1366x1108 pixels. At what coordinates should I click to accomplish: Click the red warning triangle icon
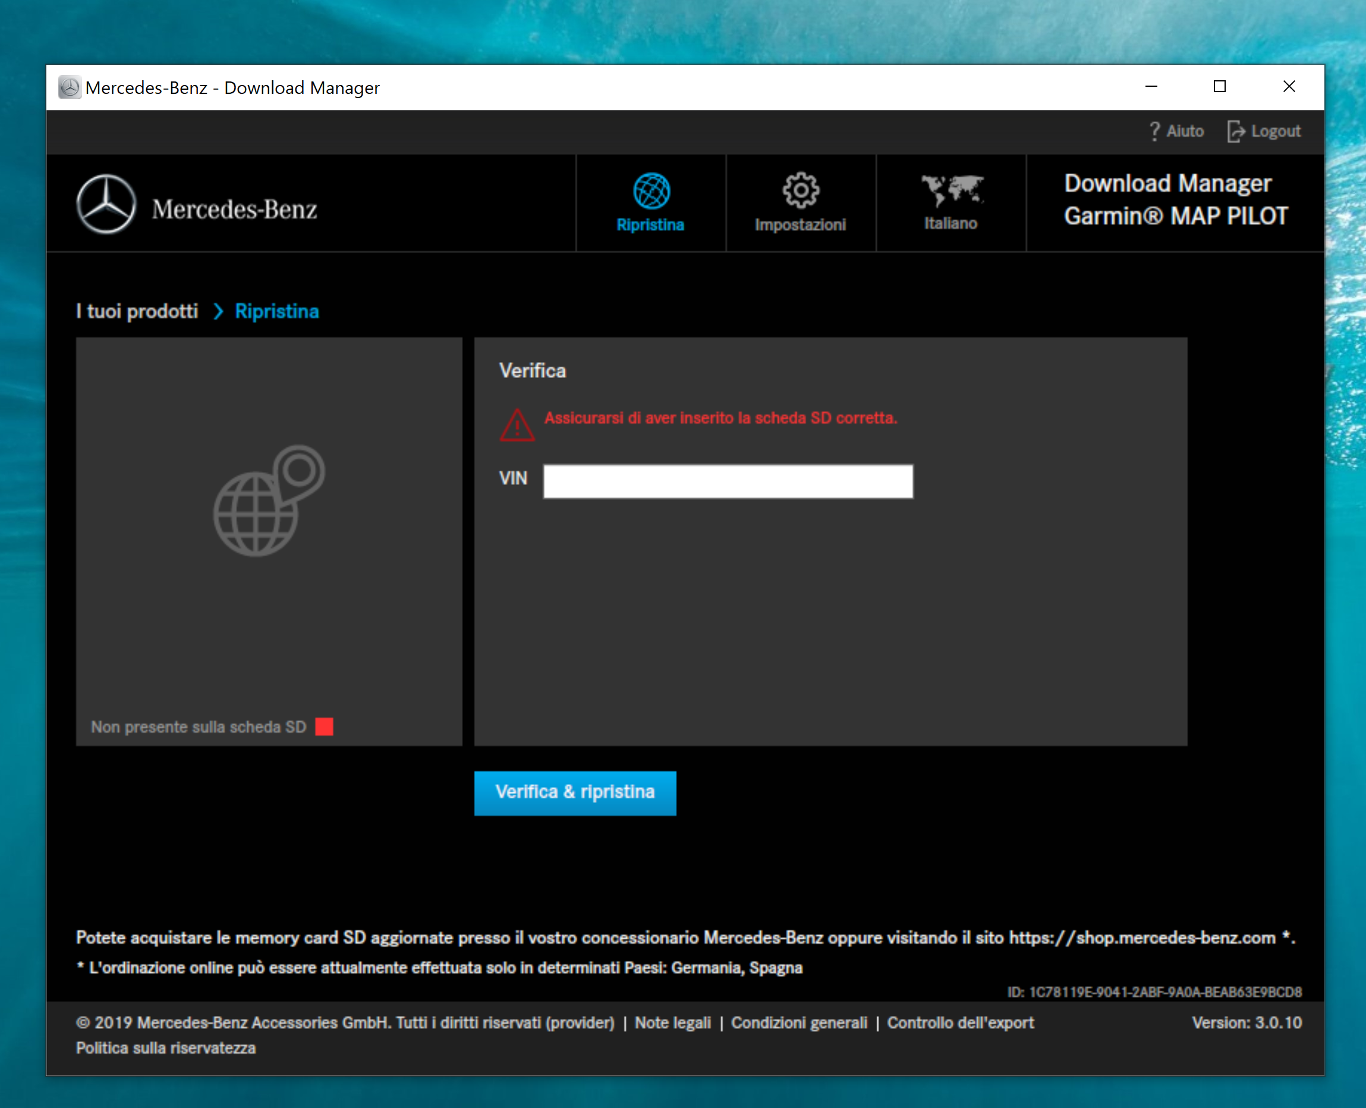(x=517, y=426)
